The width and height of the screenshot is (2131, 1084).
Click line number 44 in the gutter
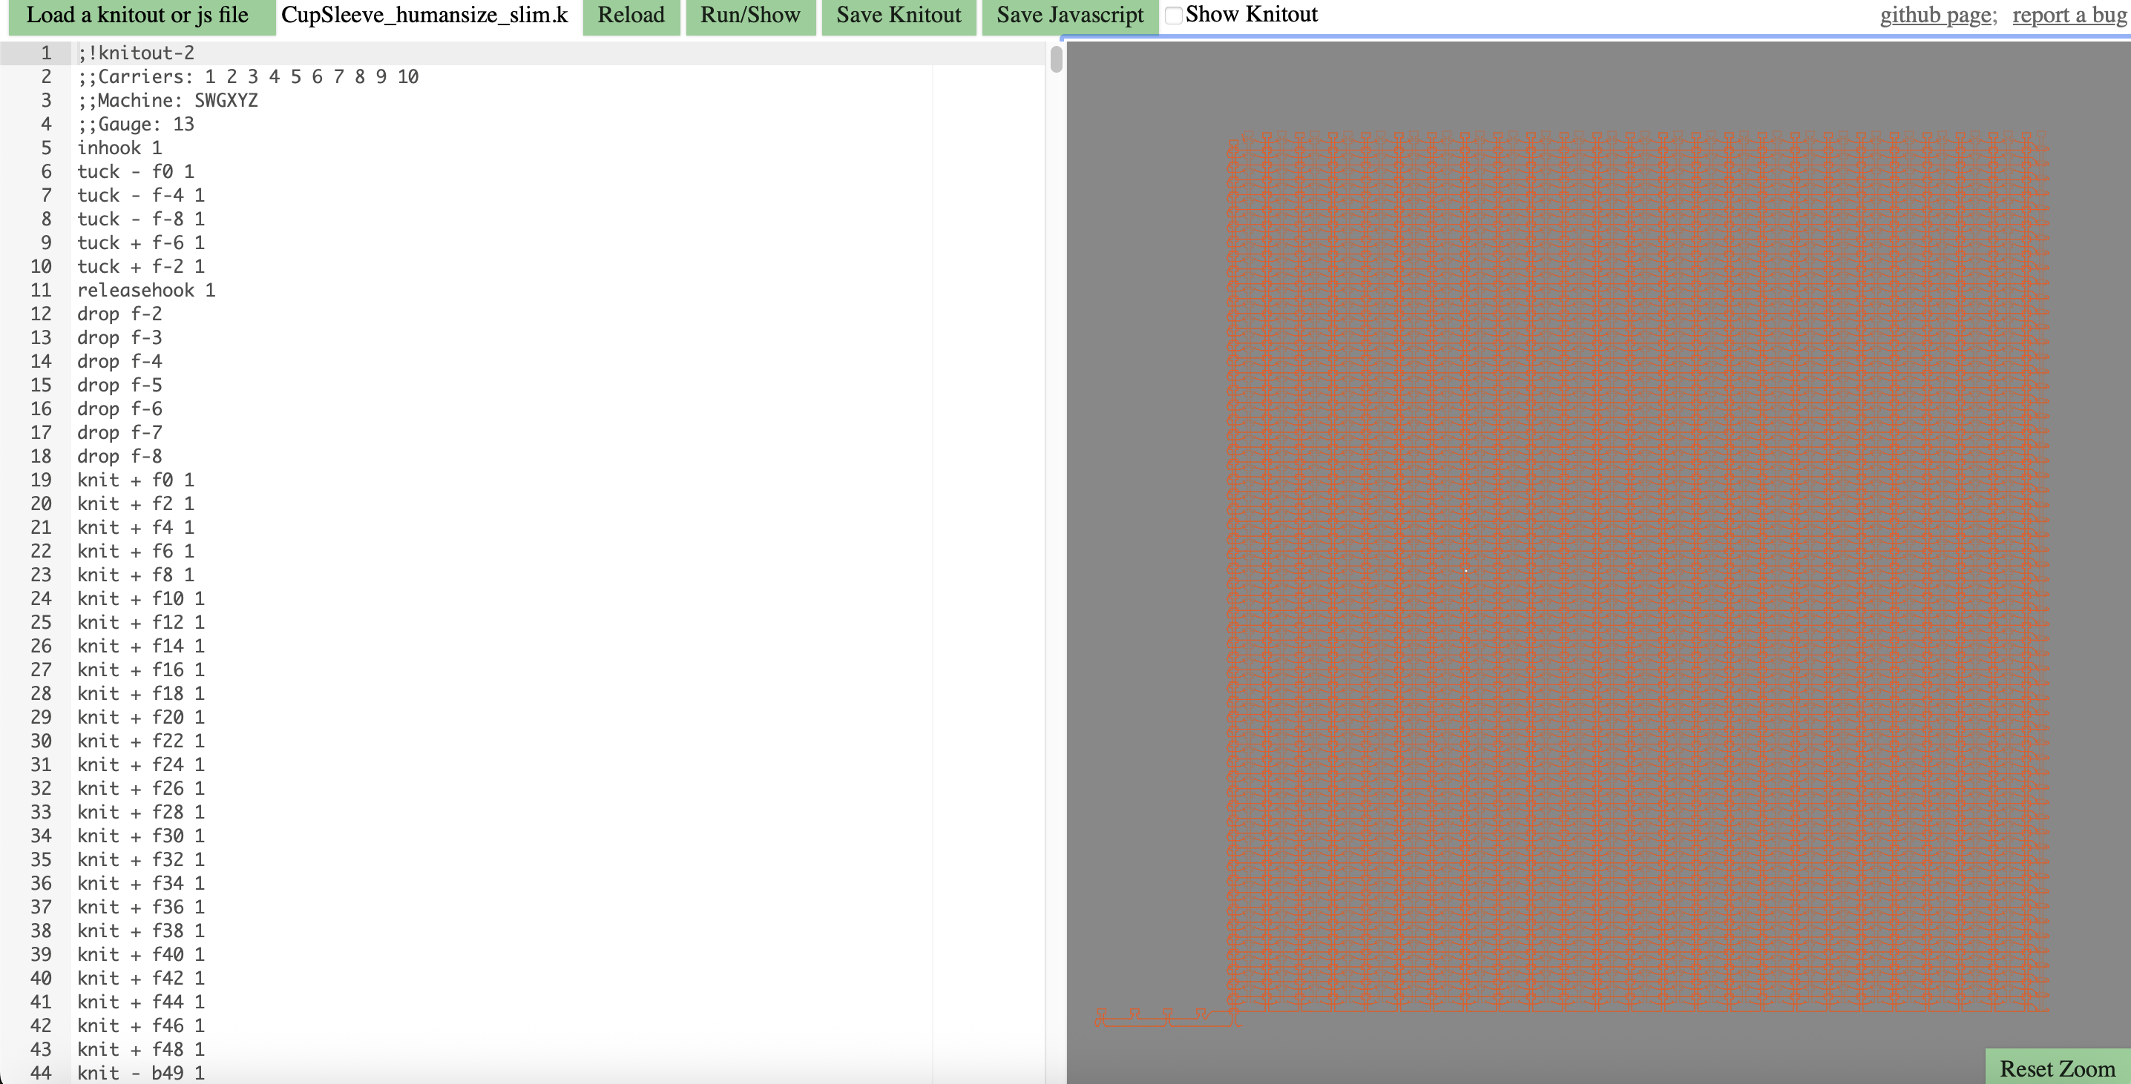pos(41,1072)
